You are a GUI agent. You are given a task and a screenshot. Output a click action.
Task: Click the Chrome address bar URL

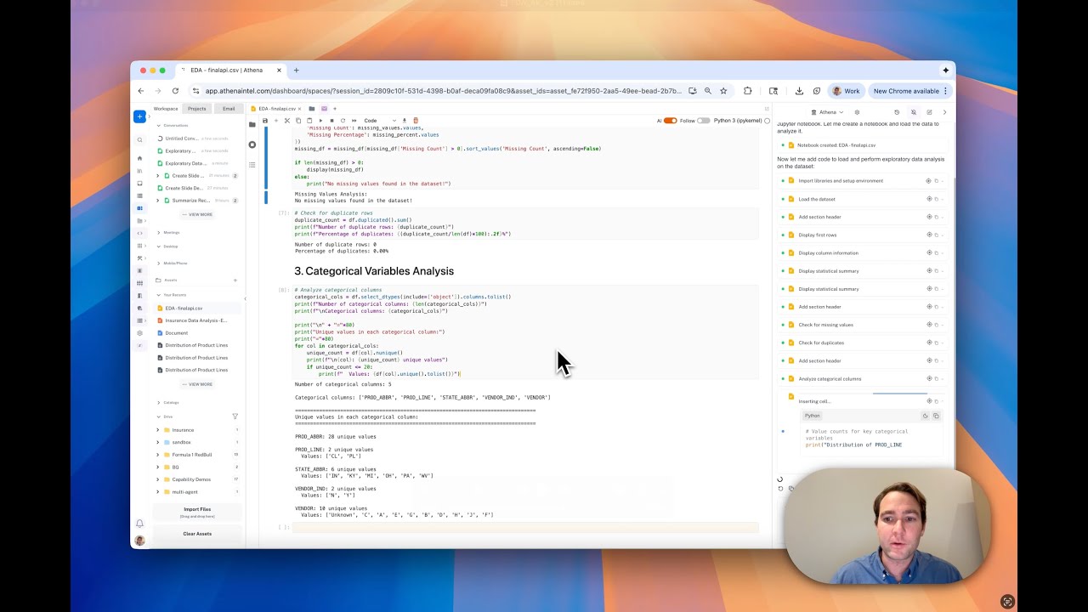click(442, 91)
